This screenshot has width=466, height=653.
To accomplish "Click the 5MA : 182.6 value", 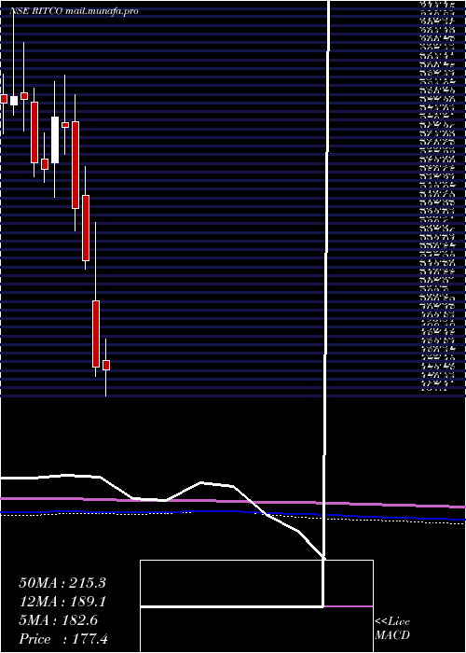I will (58, 620).
